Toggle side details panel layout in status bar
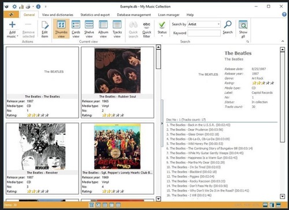This screenshot has height=210, width=289. coord(272,205)
